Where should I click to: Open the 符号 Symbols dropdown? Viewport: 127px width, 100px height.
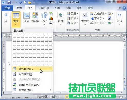pos(120,19)
